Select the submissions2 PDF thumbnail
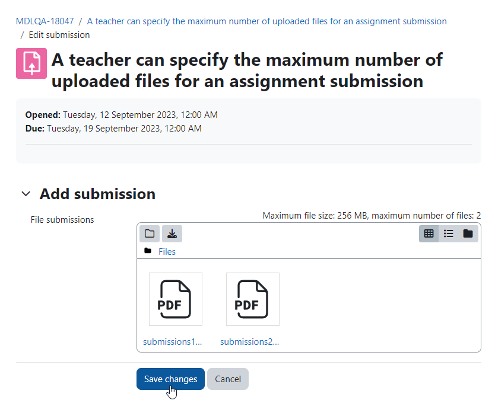This screenshot has height=410, width=495. coord(253,299)
